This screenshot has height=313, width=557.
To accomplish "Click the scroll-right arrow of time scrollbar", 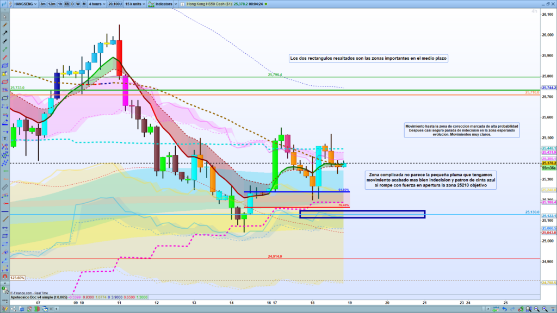I will pyautogui.click(x=488, y=309).
